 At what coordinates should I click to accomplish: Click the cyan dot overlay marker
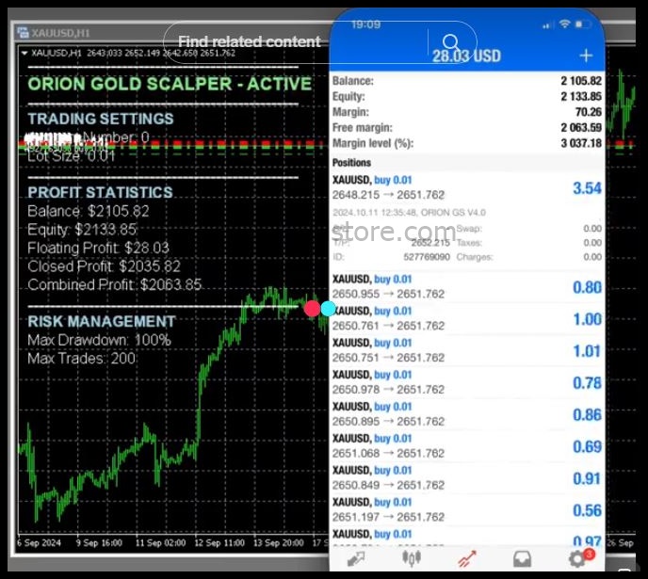pyautogui.click(x=329, y=309)
